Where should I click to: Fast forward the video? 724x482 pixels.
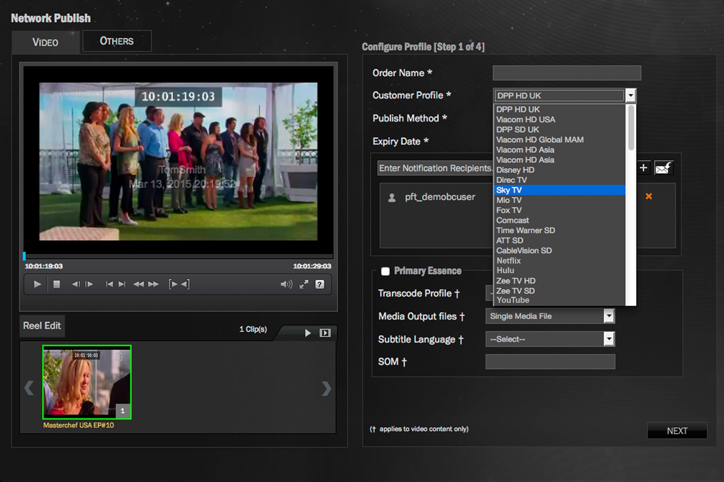153,284
